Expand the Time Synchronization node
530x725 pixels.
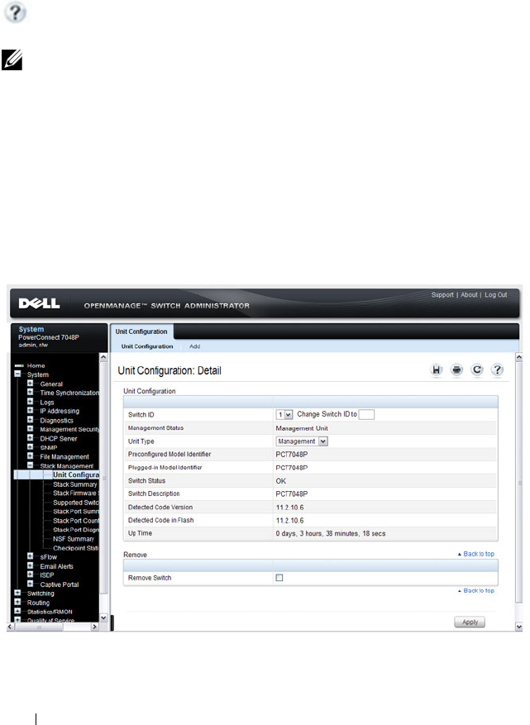tap(30, 392)
